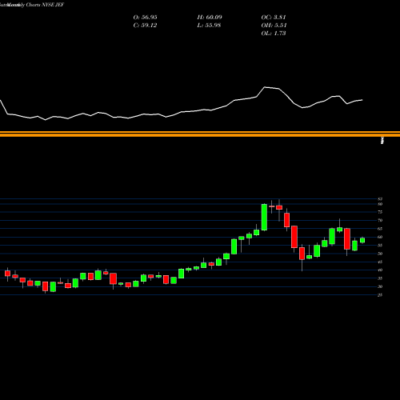400x400 pixels.
Task: Click the 50 price axis label
Action: tap(380, 254)
